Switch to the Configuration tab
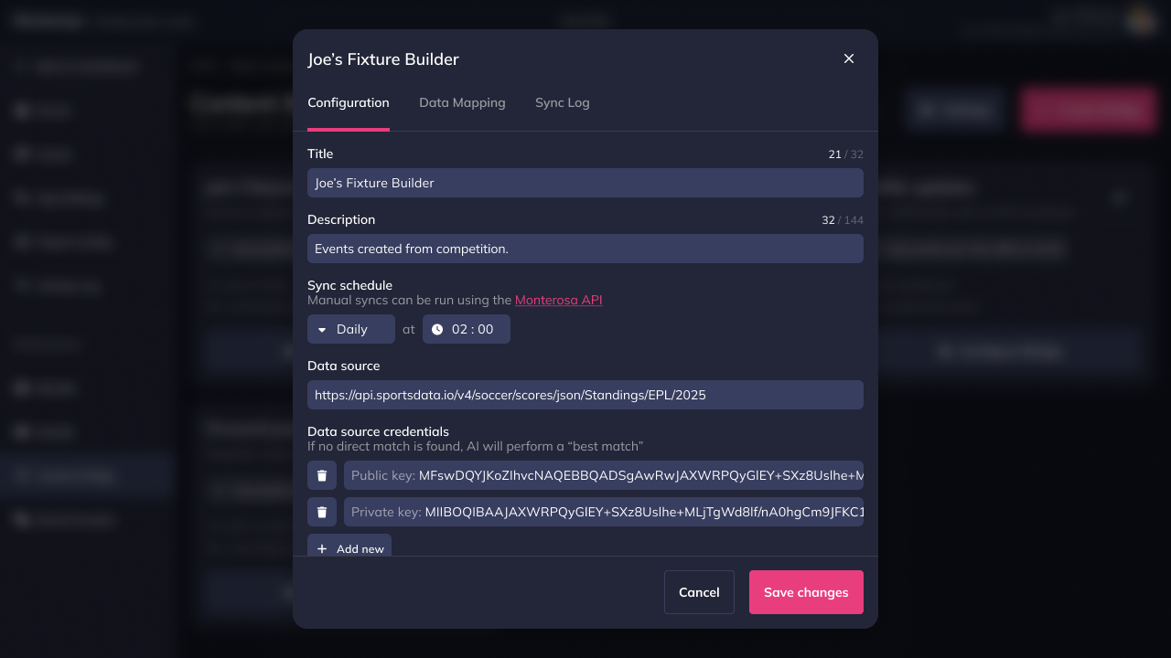 click(348, 102)
